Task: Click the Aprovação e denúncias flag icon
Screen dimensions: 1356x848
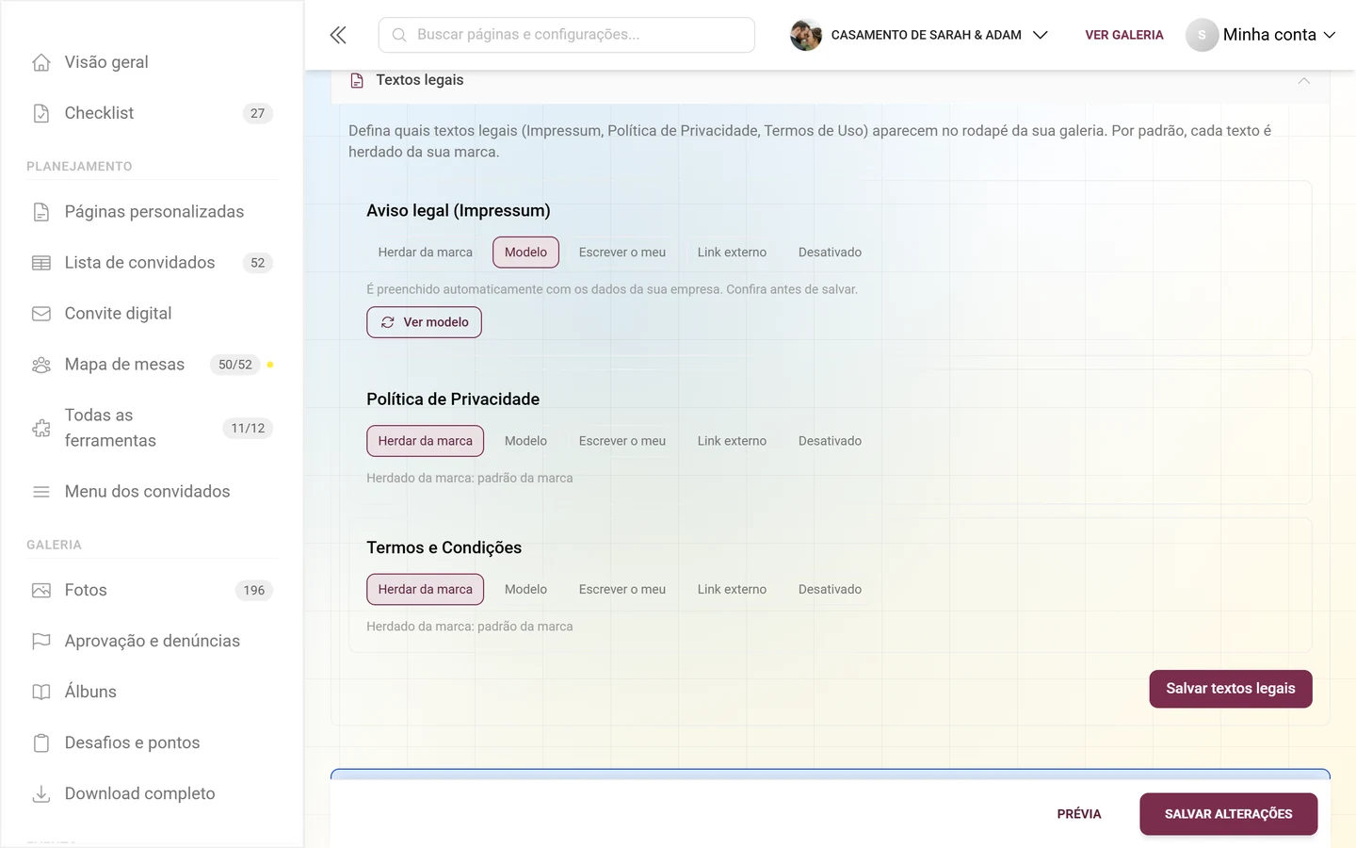Action: (x=41, y=642)
